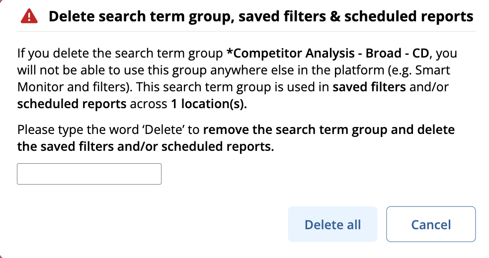Confirm with the Delete all button

pyautogui.click(x=332, y=224)
